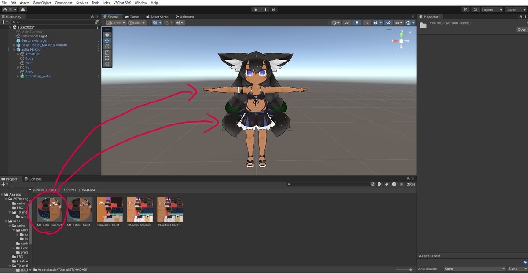Open the VRChat SDK menu
Viewport: 528px width, 273px height.
coord(122,3)
